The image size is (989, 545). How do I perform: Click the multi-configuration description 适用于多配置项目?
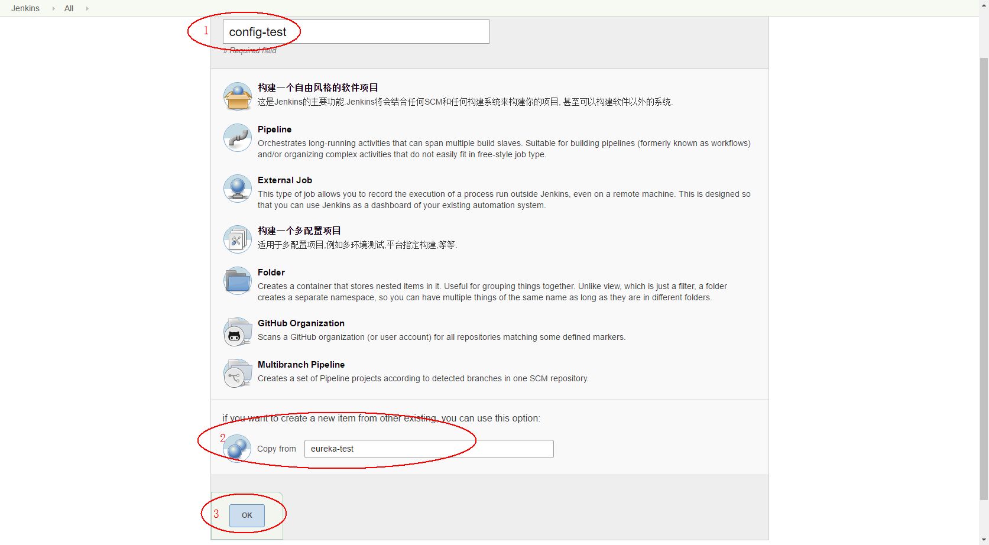coord(358,245)
